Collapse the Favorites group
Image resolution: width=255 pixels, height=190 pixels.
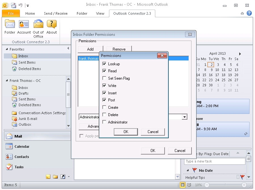click(7, 49)
